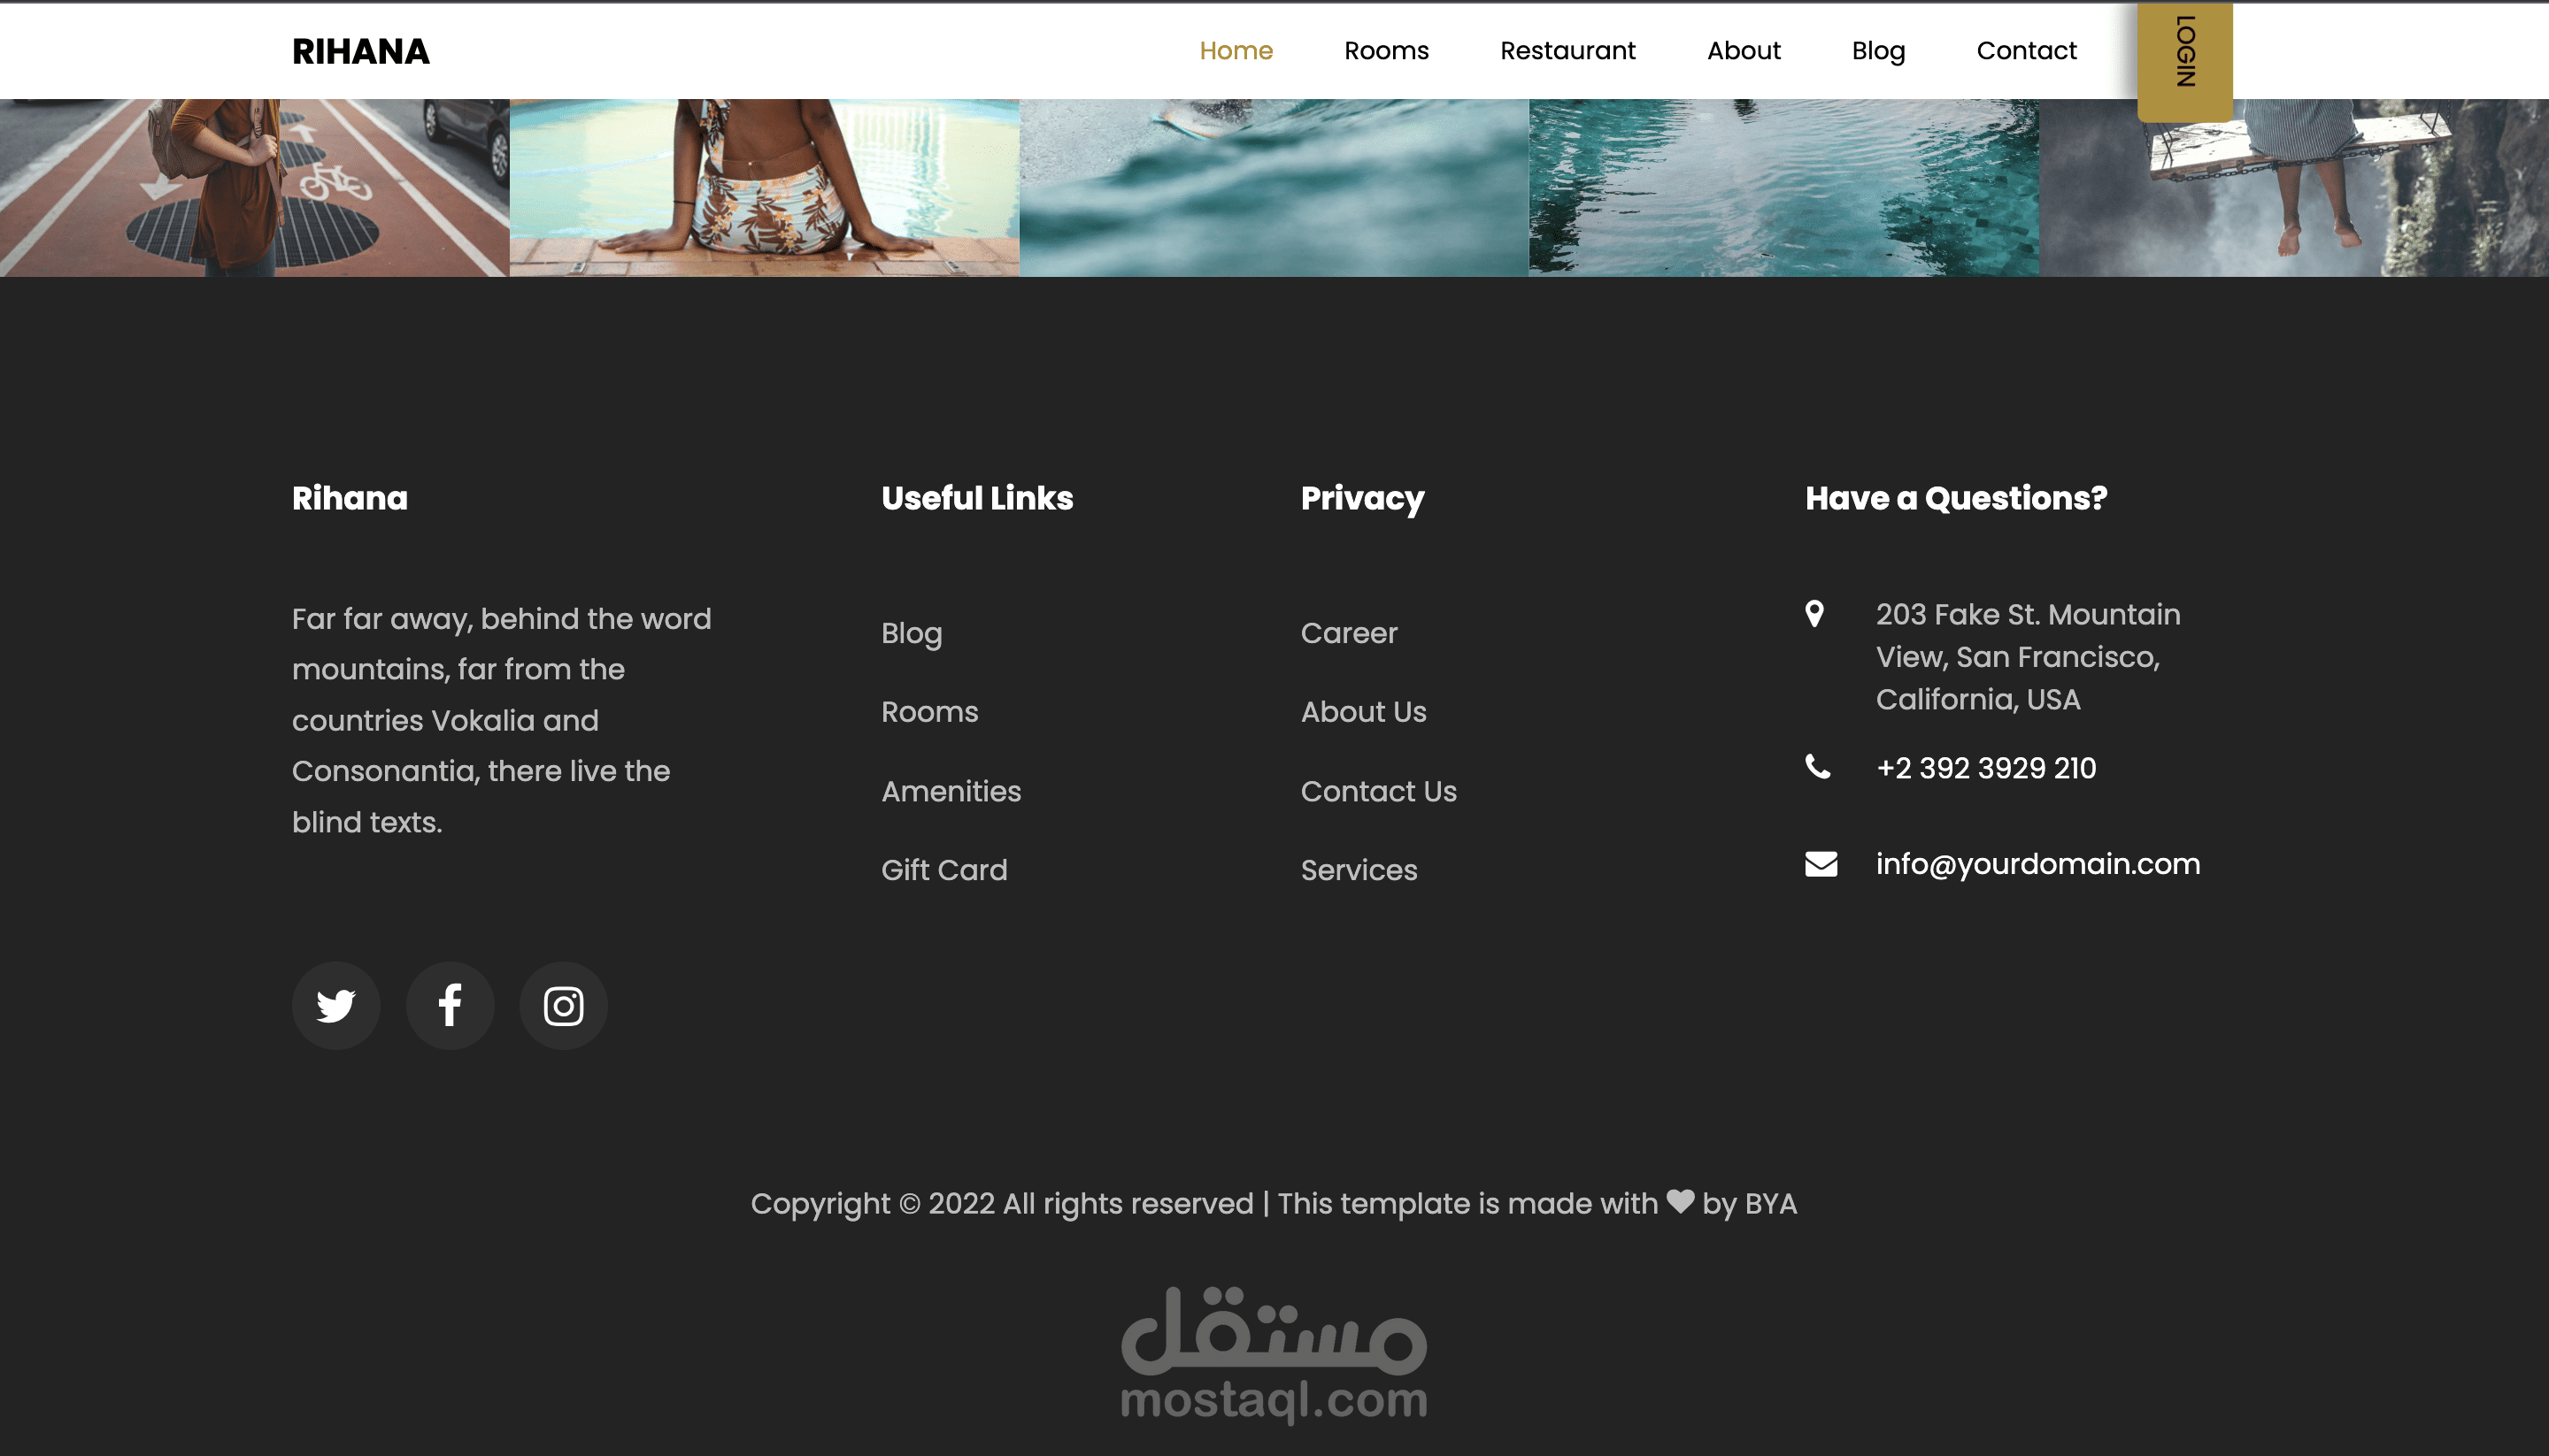Screen dimensions: 2549x1456
Task: Click the map pin address icon
Action: tap(1814, 613)
